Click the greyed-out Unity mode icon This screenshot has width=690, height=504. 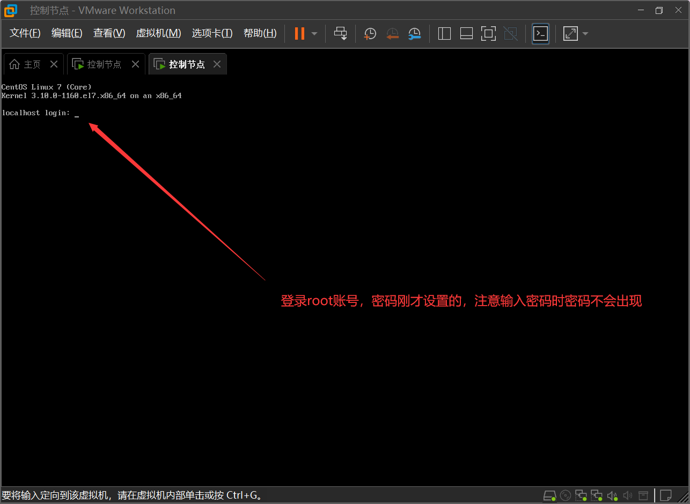click(x=511, y=34)
